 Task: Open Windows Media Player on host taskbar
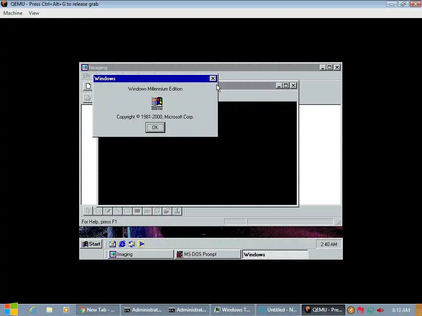coord(66,310)
